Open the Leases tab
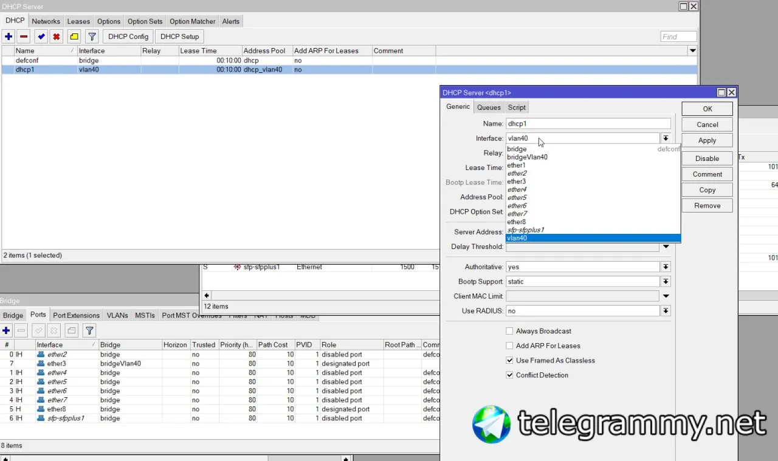 pos(78,21)
